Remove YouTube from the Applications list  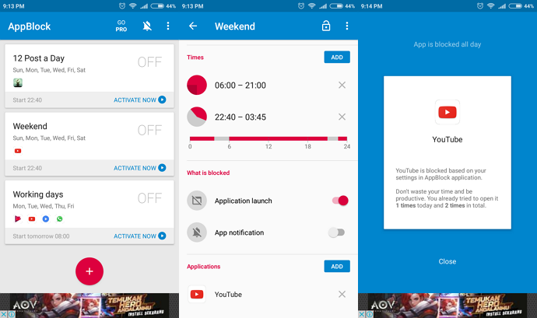click(342, 294)
